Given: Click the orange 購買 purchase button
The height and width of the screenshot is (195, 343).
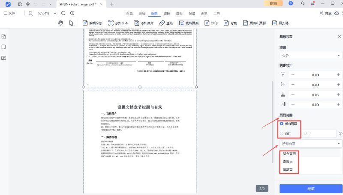Looking at the screenshot, I should pyautogui.click(x=273, y=3).
